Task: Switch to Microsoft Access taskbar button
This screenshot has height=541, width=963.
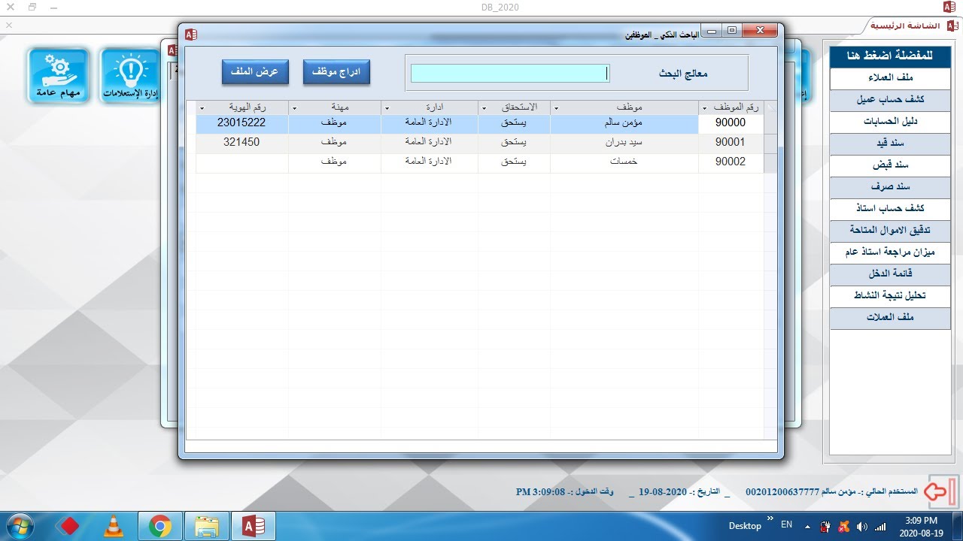Action: coord(253,526)
